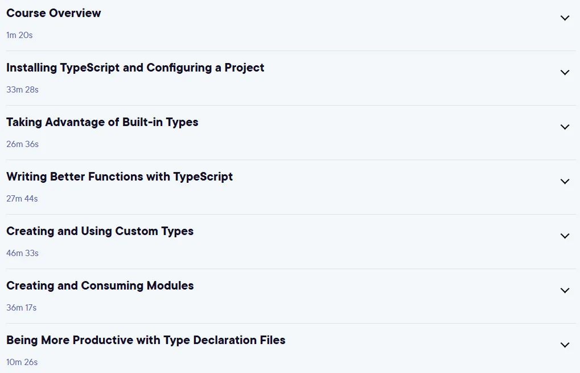Select Writing Better Functions with TypeScript heading
This screenshot has height=373, width=580.
coord(120,177)
